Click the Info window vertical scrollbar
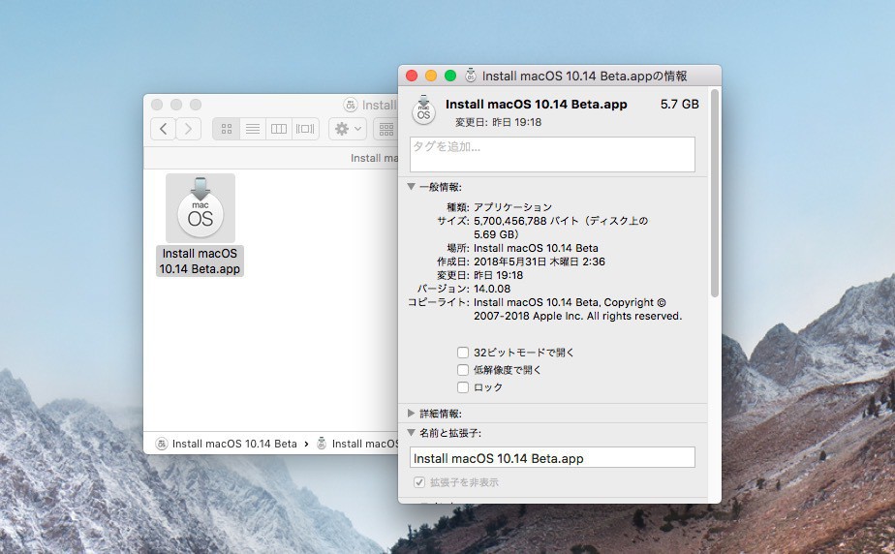This screenshot has width=895, height=554. pyautogui.click(x=715, y=193)
